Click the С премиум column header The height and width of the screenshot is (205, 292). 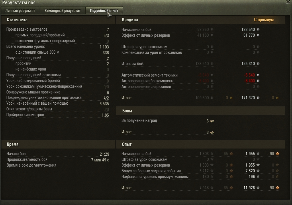click(x=264, y=19)
